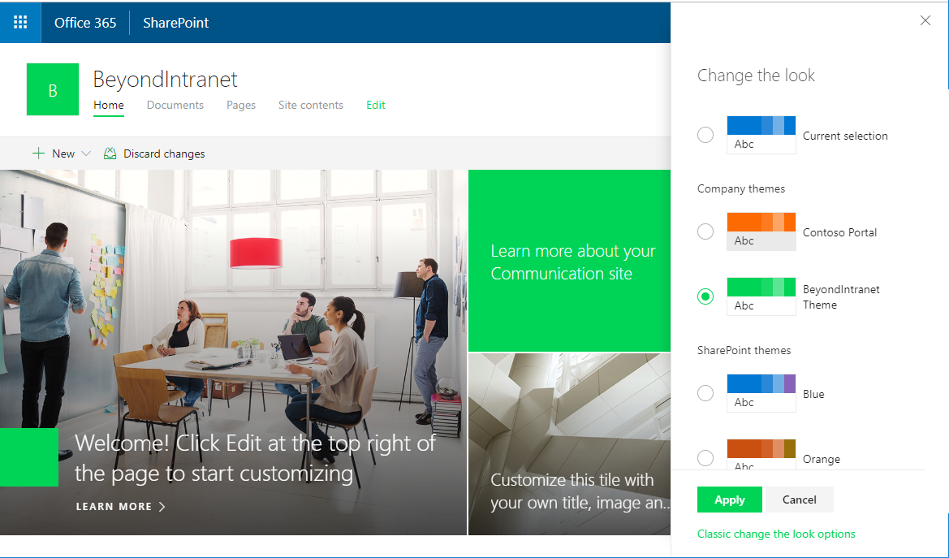
Task: Apply the selected theme
Action: [x=729, y=500]
